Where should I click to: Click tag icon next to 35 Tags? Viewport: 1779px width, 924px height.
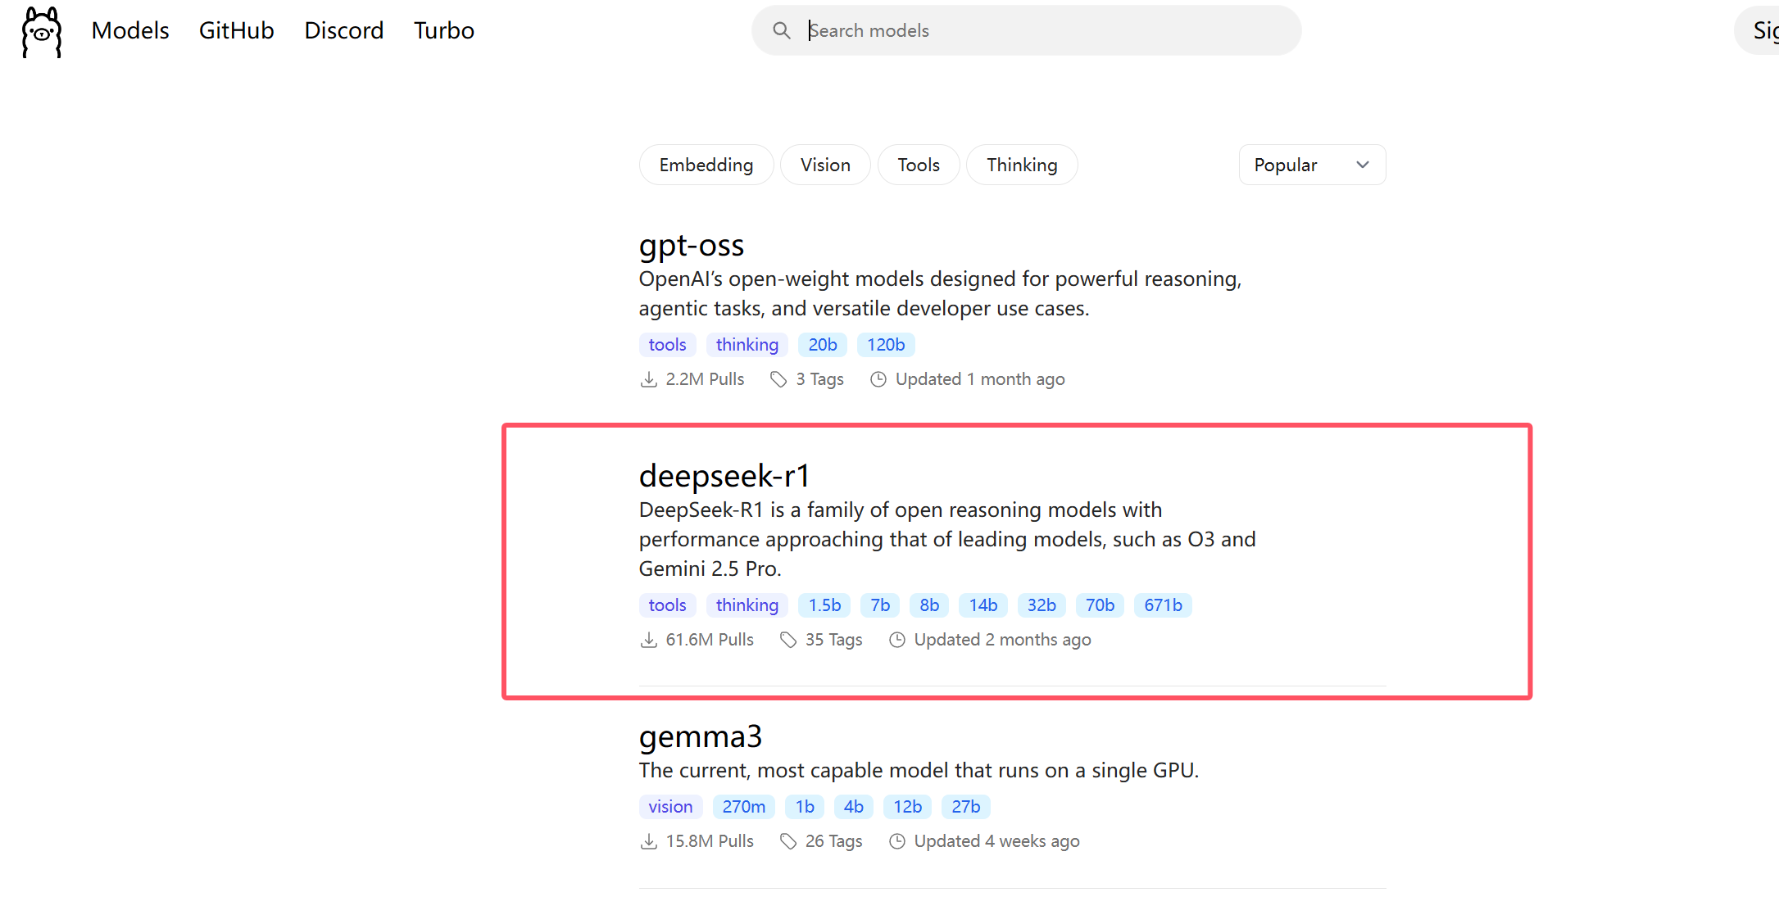788,640
